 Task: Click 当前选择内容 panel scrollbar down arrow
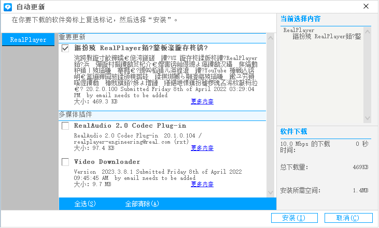coord(368,118)
